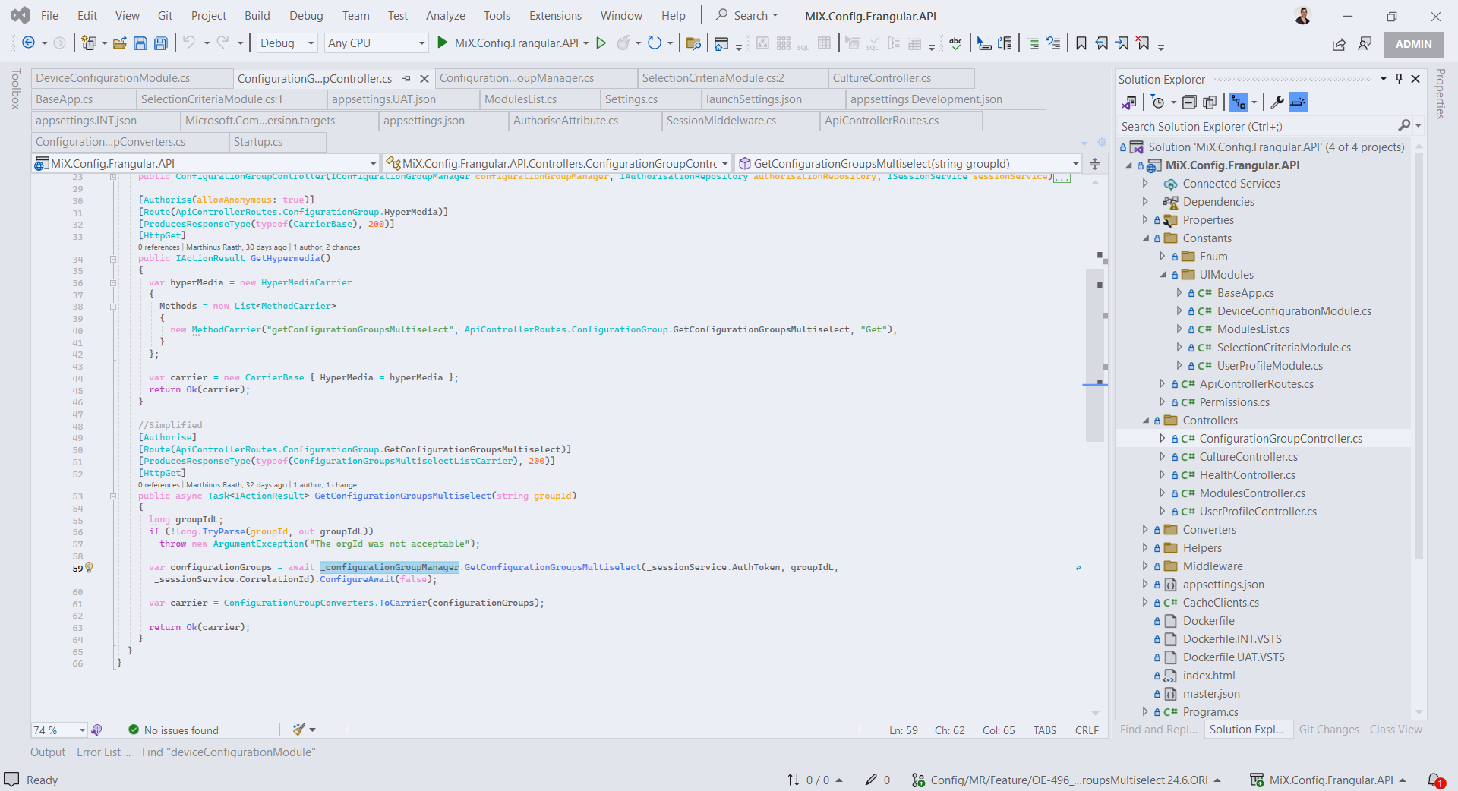Open the editor zoom level dropdown
This screenshot has width=1458, height=791.
(82, 730)
